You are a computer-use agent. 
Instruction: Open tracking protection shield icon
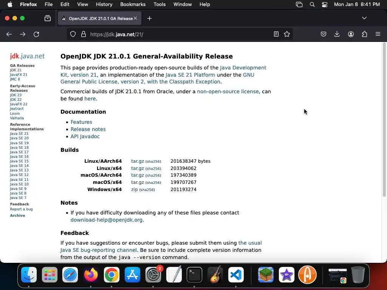(x=73, y=34)
